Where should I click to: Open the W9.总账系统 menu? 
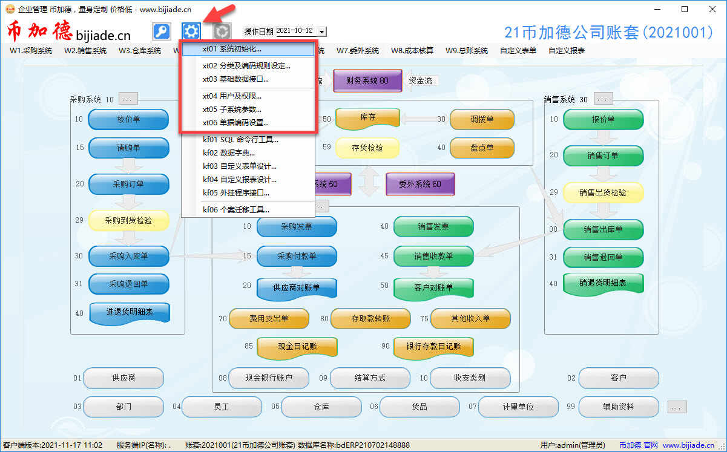[x=467, y=51]
